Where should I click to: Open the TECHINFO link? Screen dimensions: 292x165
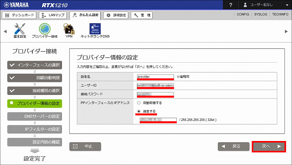[x=280, y=14]
